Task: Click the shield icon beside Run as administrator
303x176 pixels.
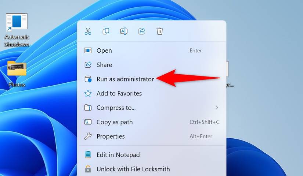Action: [x=88, y=79]
